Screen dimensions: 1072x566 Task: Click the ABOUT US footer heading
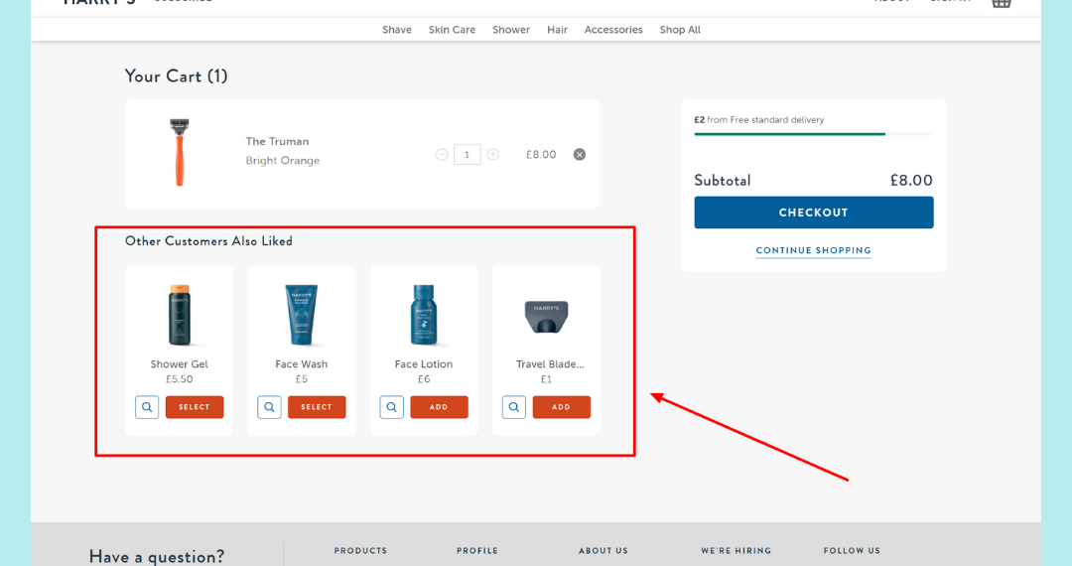click(603, 550)
